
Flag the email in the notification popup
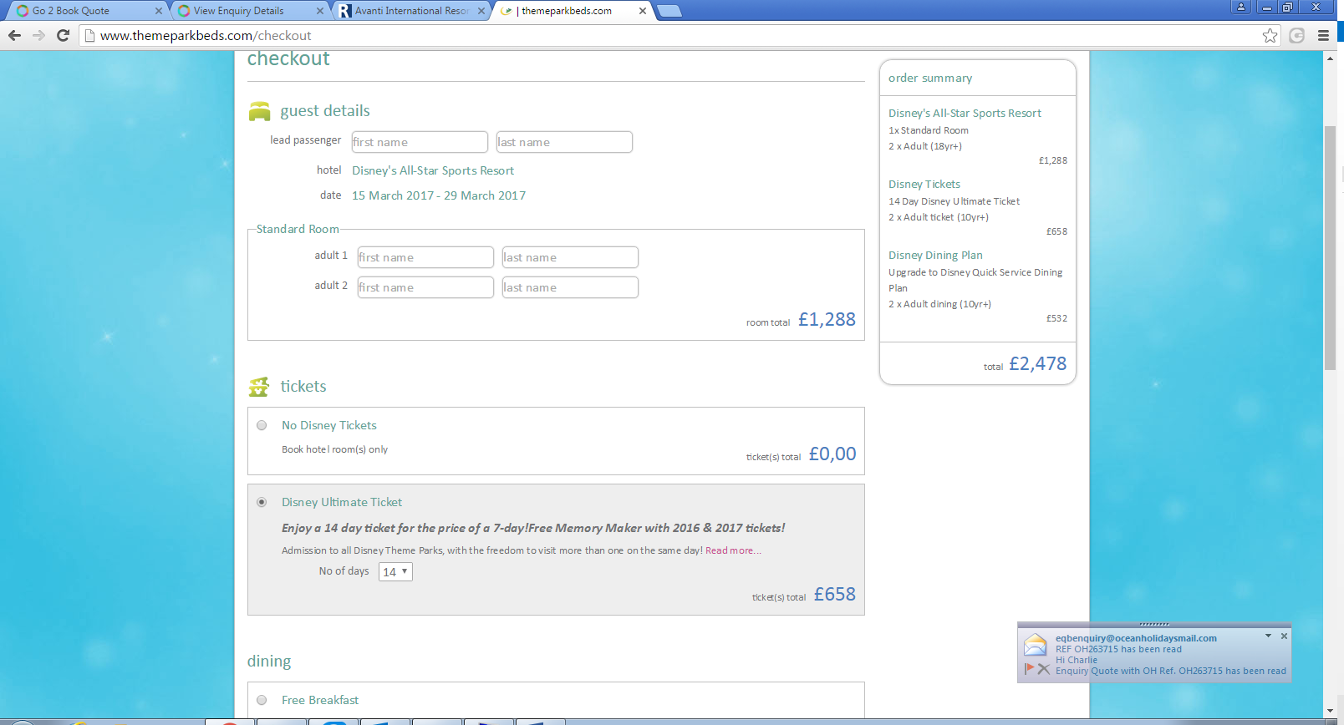pos(1029,668)
